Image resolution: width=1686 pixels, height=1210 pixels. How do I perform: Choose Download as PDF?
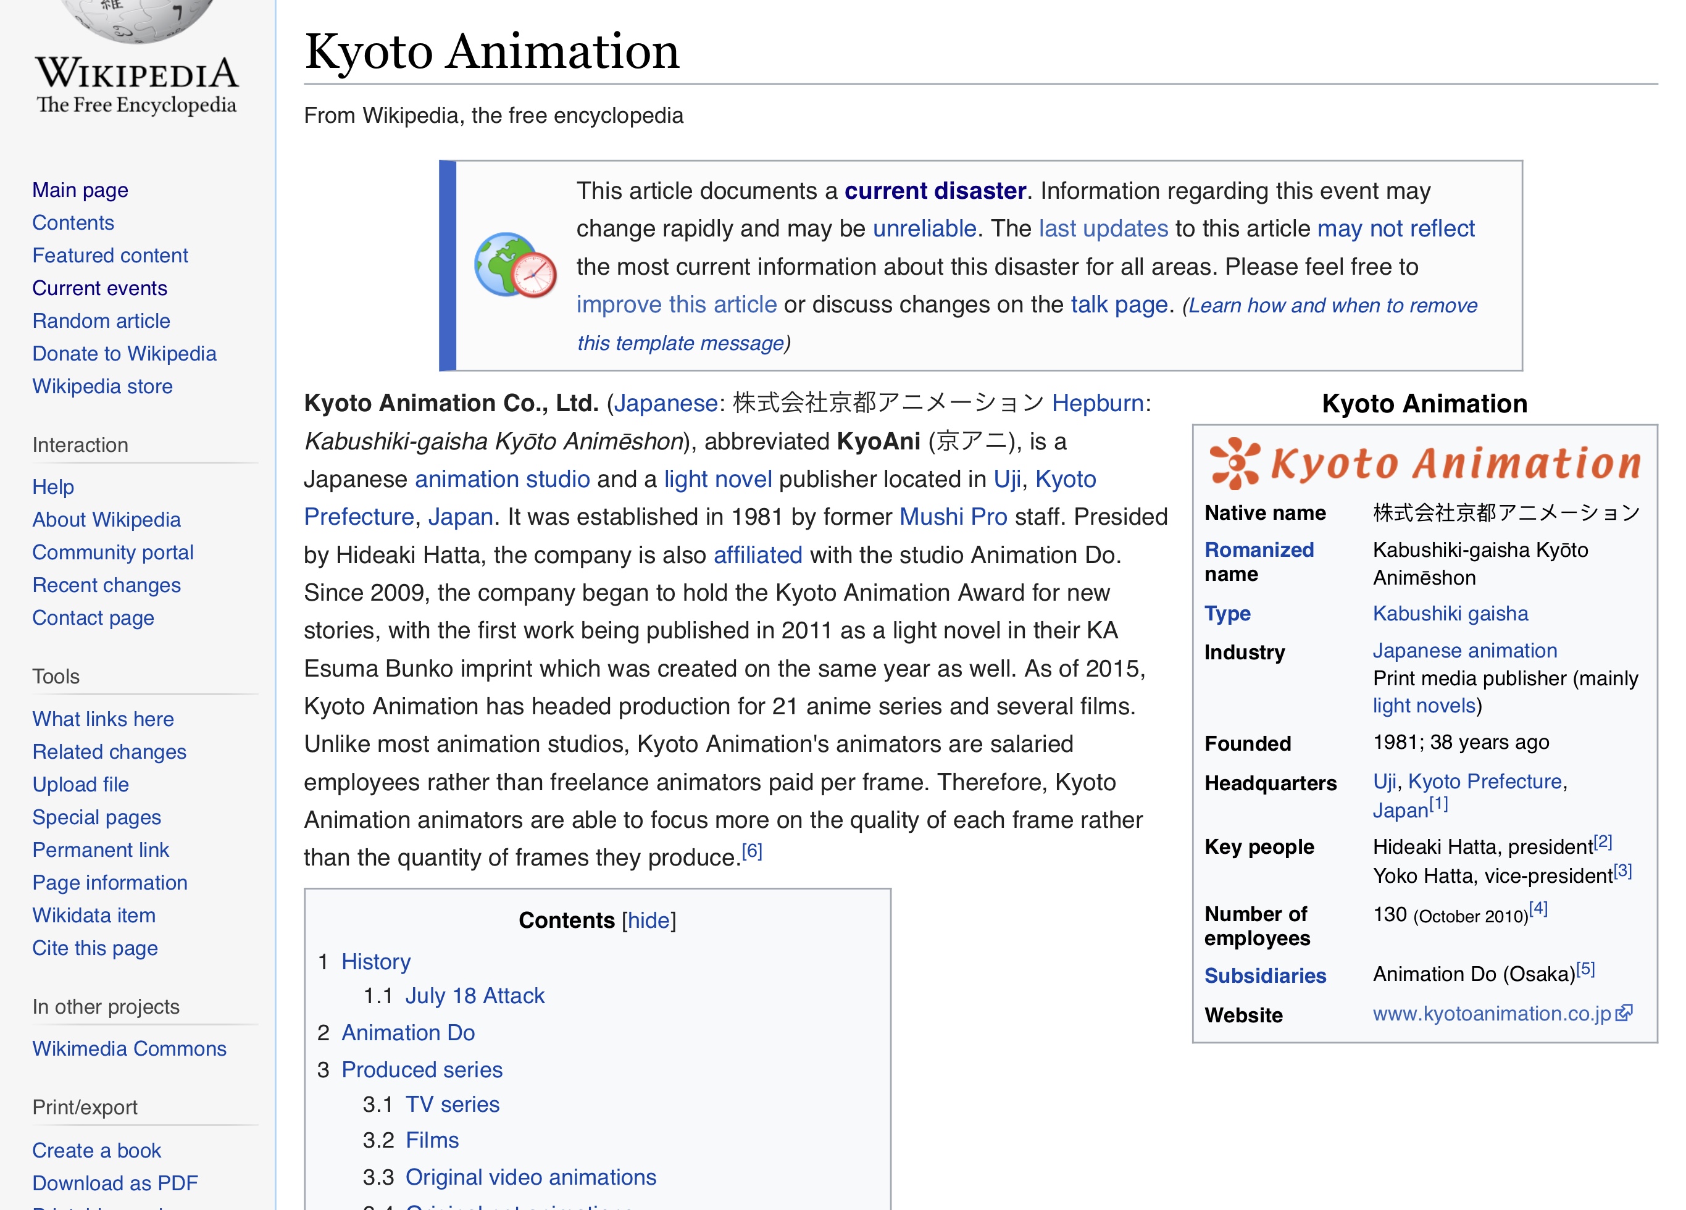click(115, 1183)
